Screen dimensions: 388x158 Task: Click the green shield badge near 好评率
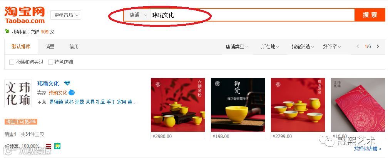[x=58, y=146]
